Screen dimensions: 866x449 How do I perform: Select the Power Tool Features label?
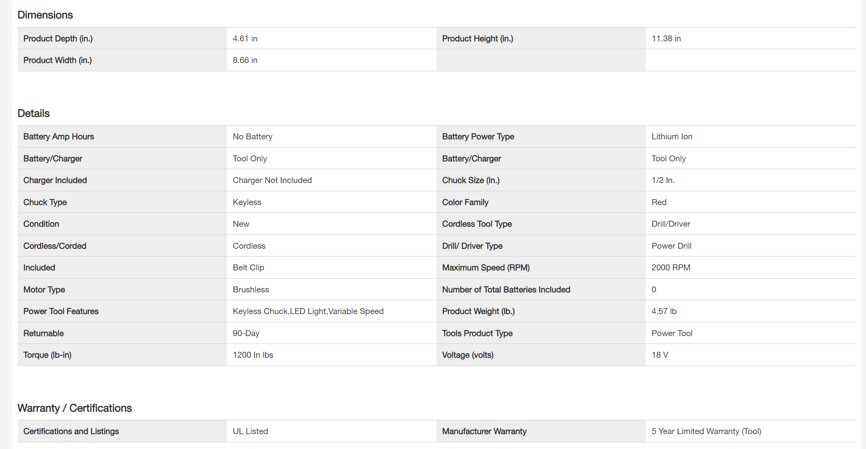tap(61, 311)
